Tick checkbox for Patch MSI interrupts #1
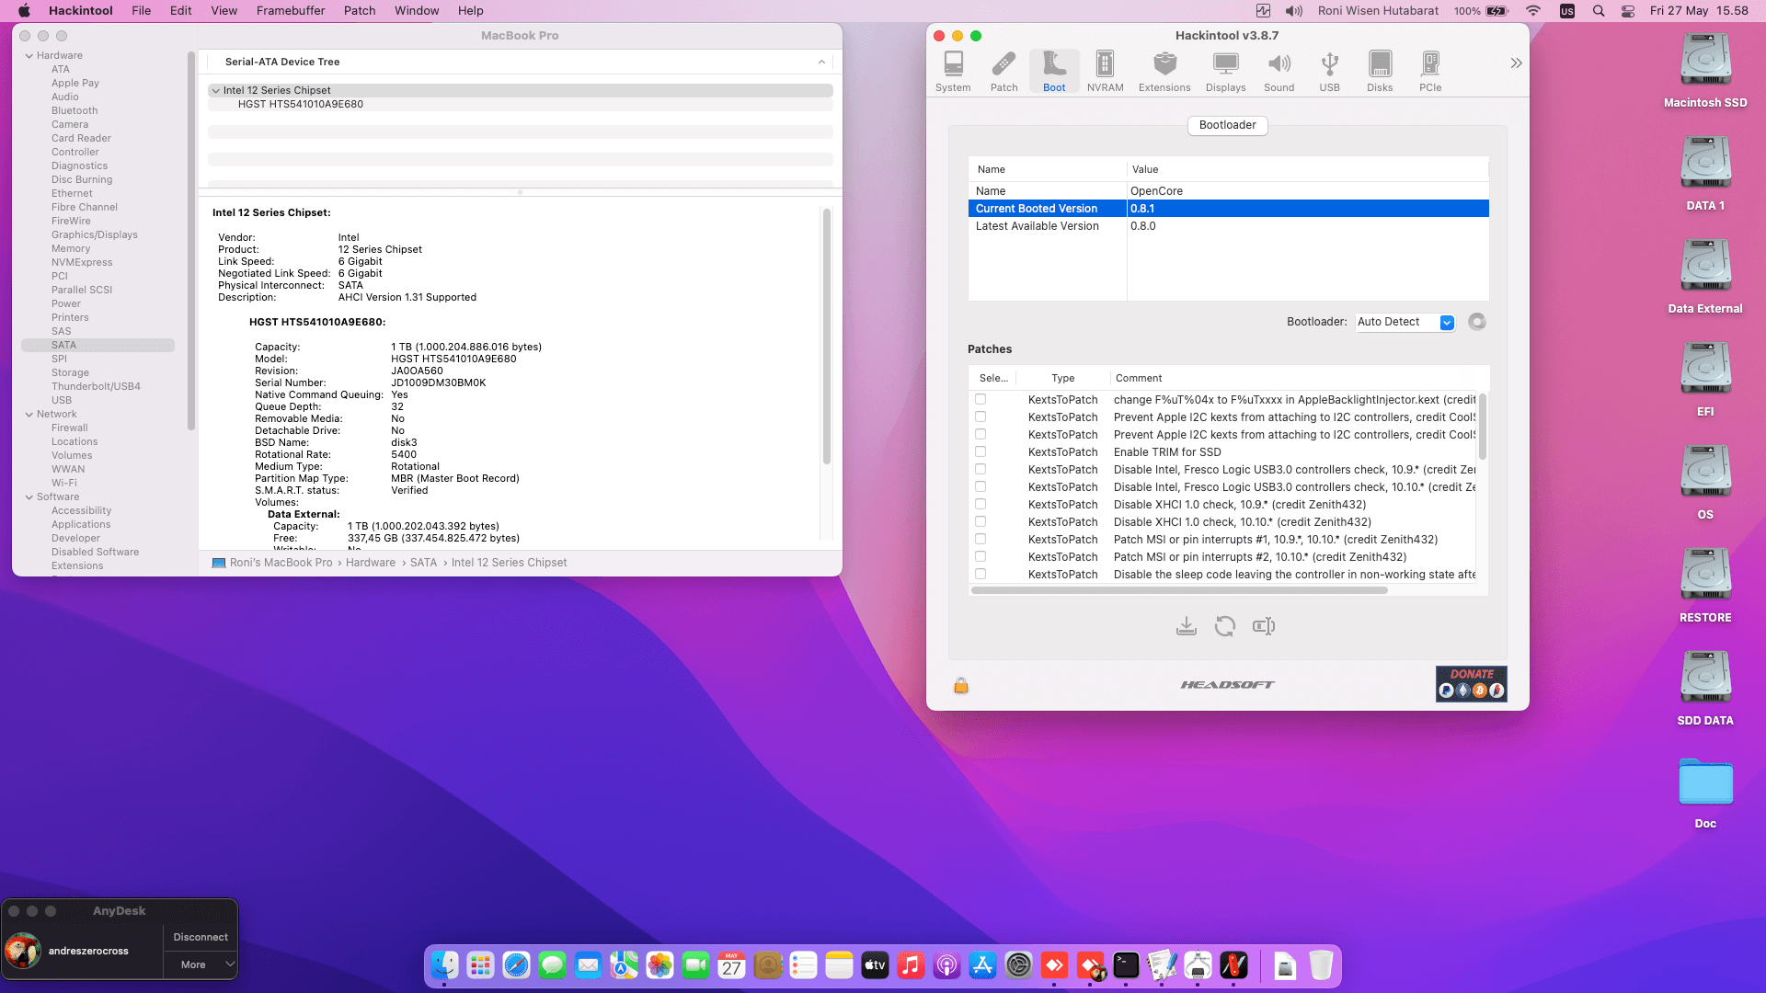Viewport: 1766px width, 993px height. (980, 540)
